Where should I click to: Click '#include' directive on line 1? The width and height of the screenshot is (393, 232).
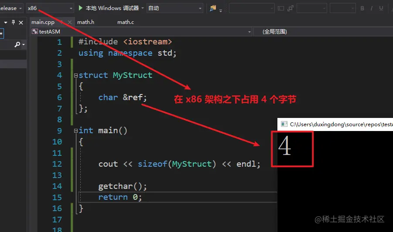98,42
